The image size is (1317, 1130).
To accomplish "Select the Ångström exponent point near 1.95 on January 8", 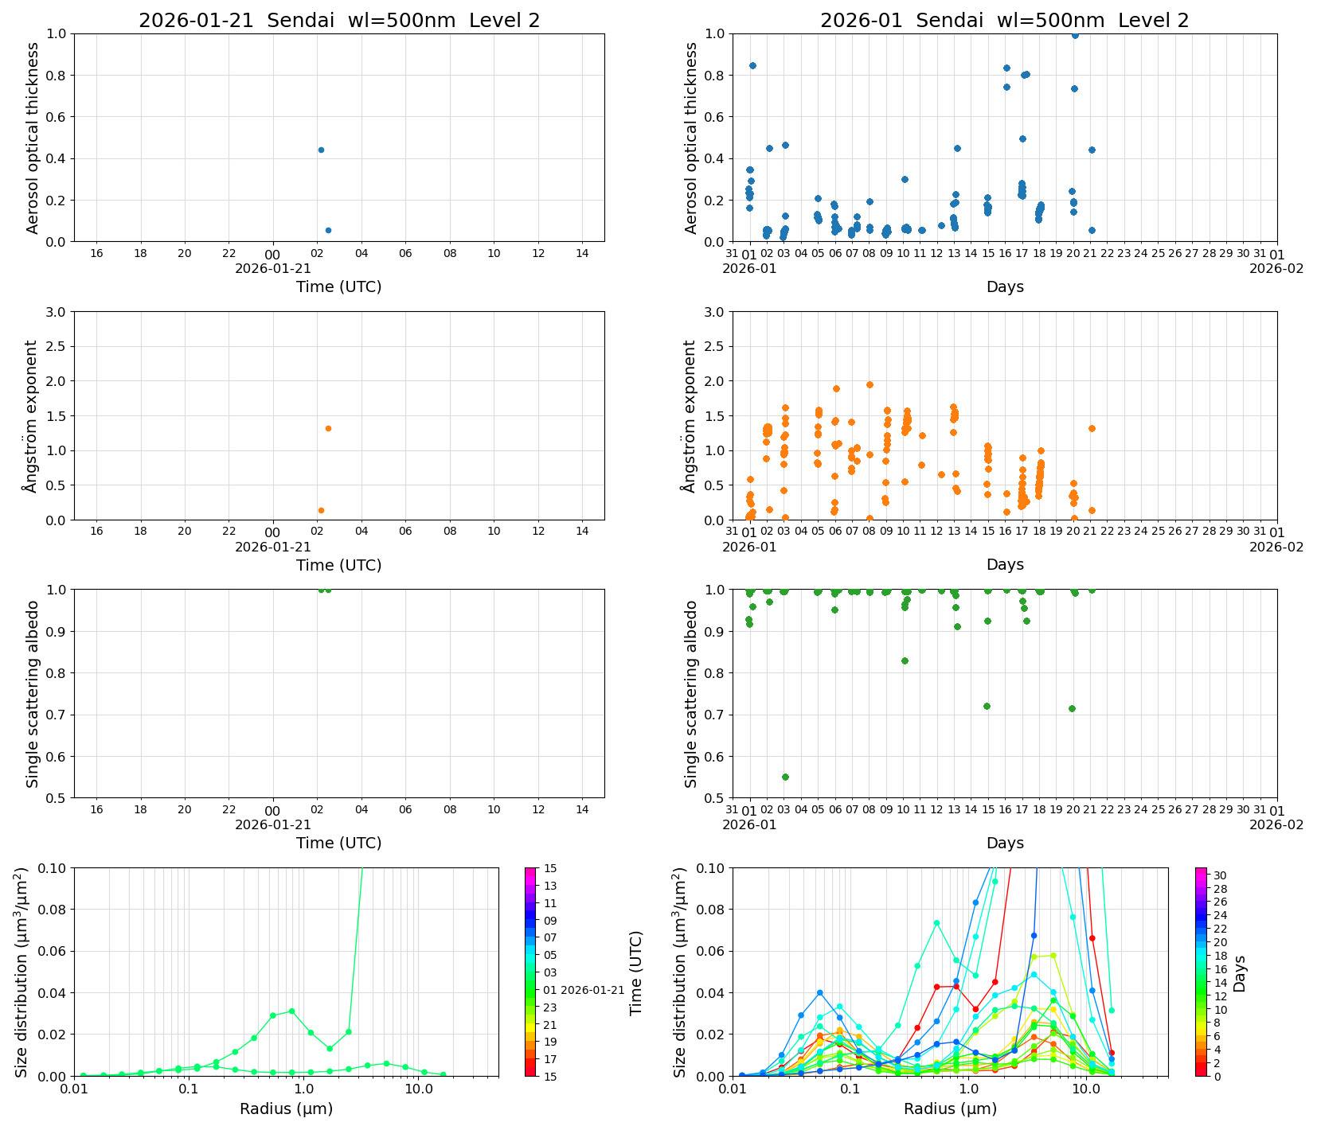I will click(868, 384).
